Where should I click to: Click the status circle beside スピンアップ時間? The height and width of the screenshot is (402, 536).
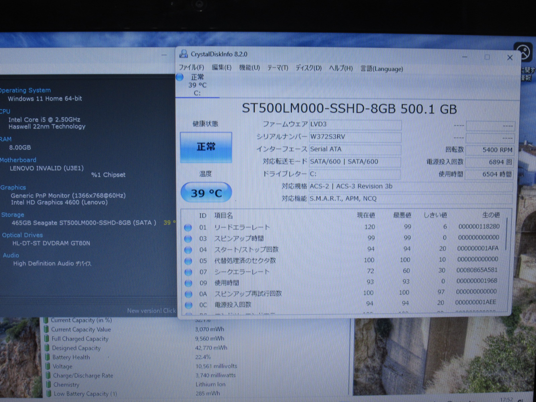coord(188,239)
